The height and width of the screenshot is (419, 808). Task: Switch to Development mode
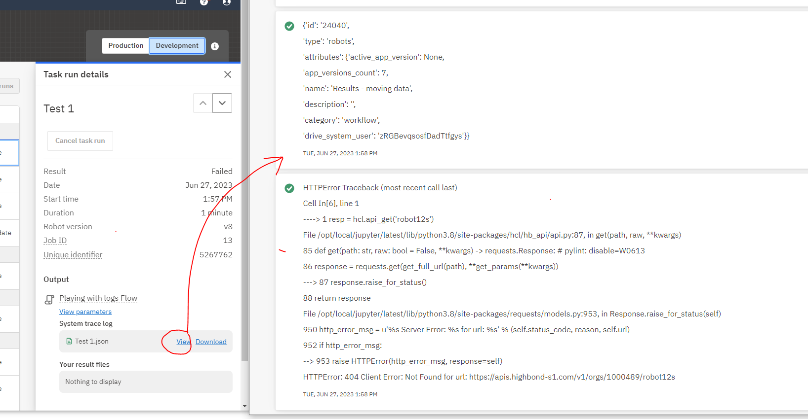[177, 46]
